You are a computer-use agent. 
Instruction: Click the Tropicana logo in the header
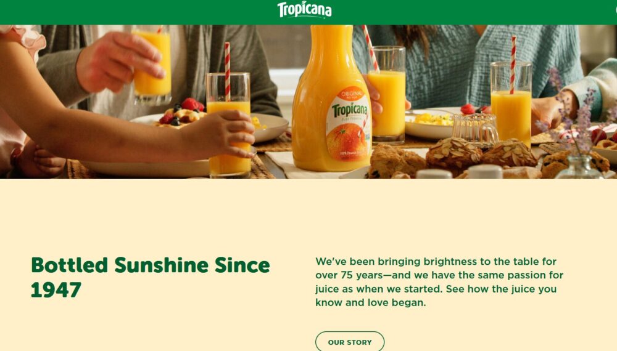coord(304,10)
